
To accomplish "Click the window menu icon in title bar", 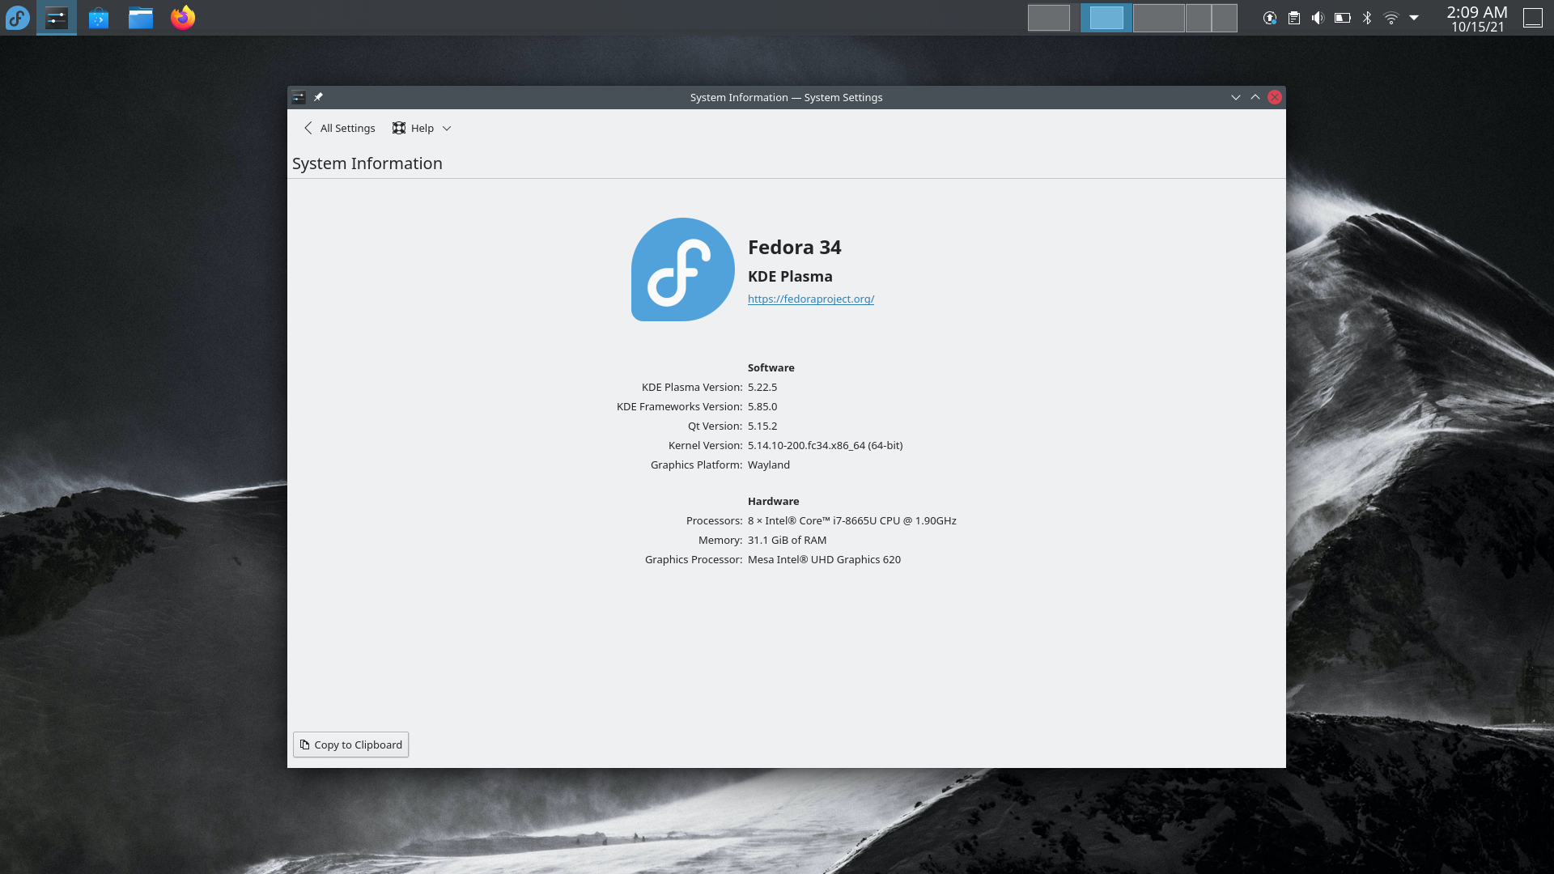I will point(299,97).
